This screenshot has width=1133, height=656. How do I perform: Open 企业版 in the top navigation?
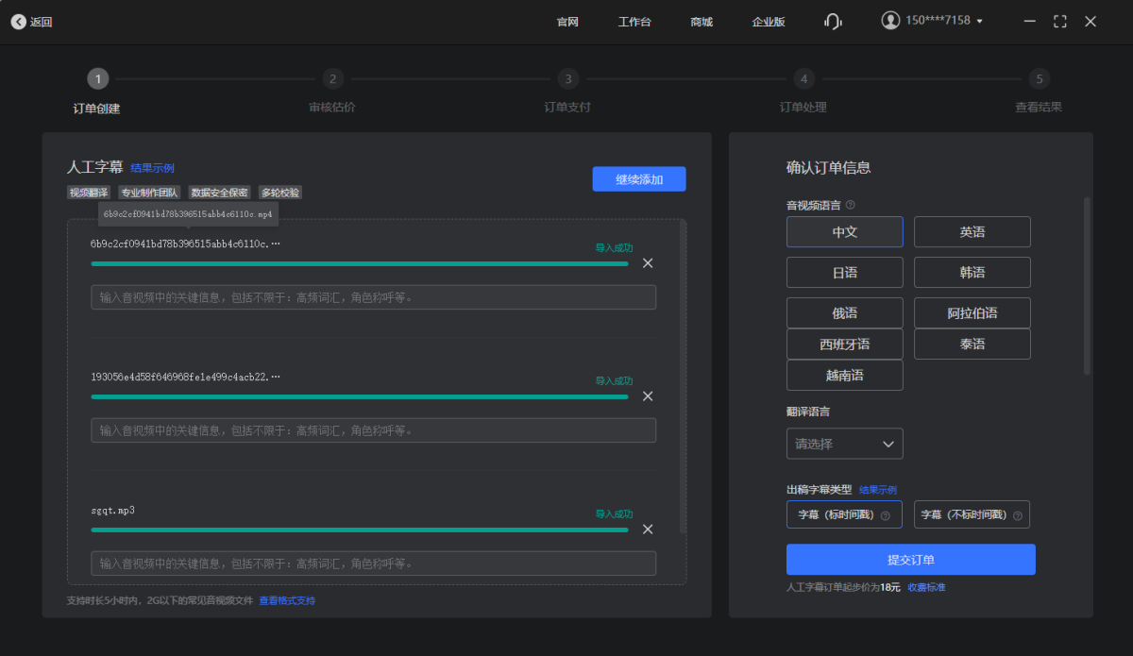pos(769,22)
